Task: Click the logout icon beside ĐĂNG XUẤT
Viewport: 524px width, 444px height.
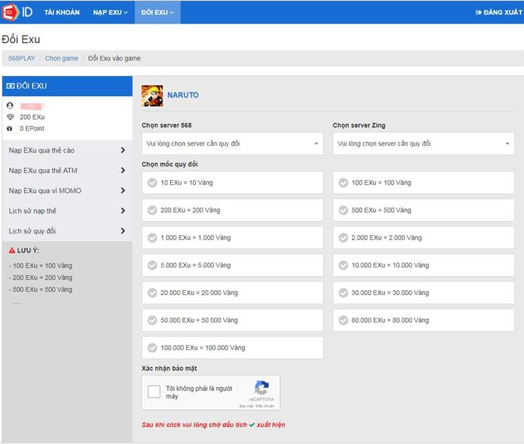Action: tap(478, 12)
